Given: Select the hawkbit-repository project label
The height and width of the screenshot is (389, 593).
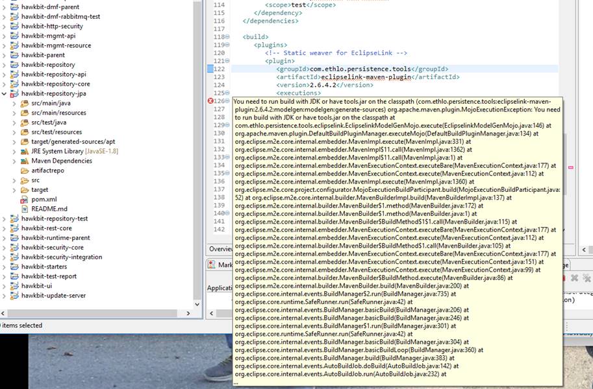Looking at the screenshot, I should (x=48, y=65).
